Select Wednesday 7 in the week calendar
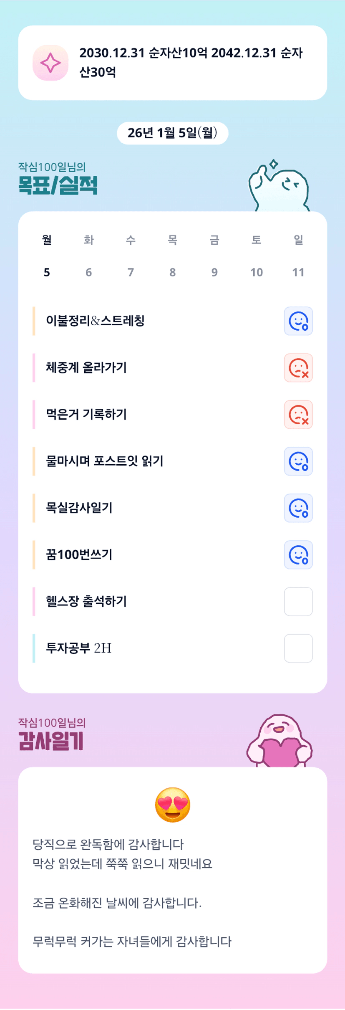 pyautogui.click(x=131, y=273)
